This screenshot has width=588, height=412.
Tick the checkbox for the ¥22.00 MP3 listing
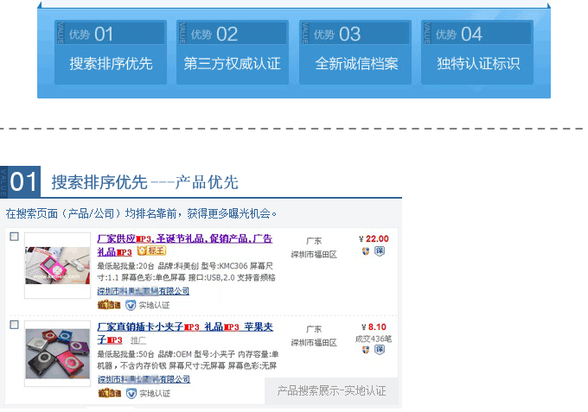[x=14, y=237]
